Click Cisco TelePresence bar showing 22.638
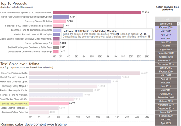 tap(97, 13)
